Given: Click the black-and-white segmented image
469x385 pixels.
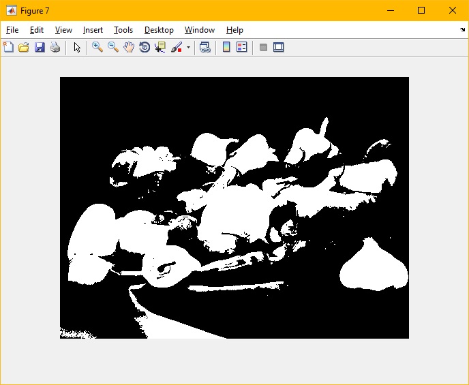Looking at the screenshot, I should pos(234,207).
